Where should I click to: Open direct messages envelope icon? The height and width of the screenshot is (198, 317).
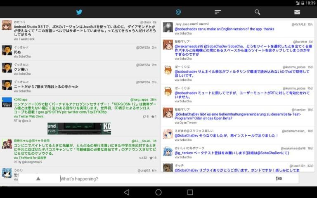[297, 12]
